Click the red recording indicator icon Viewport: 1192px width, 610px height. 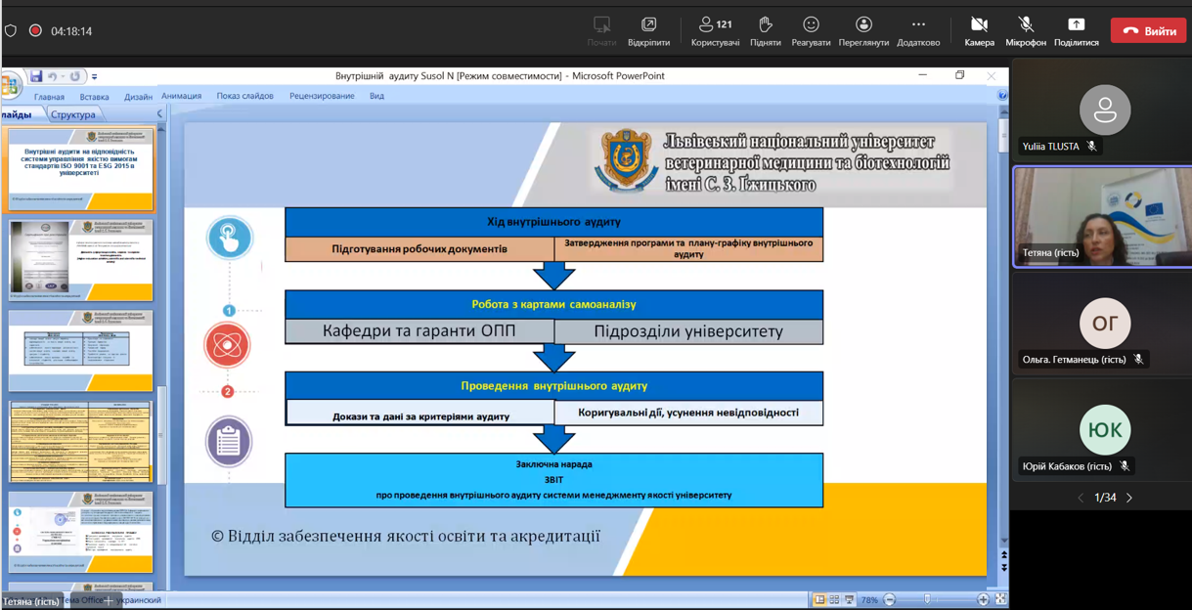(35, 31)
